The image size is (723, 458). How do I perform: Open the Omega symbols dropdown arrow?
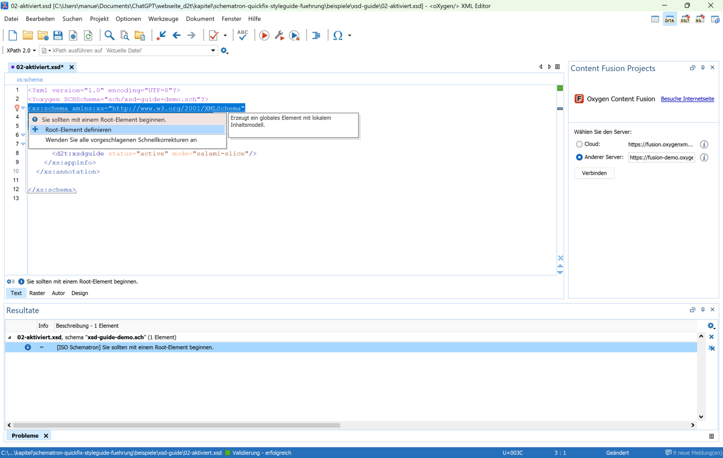click(x=349, y=35)
